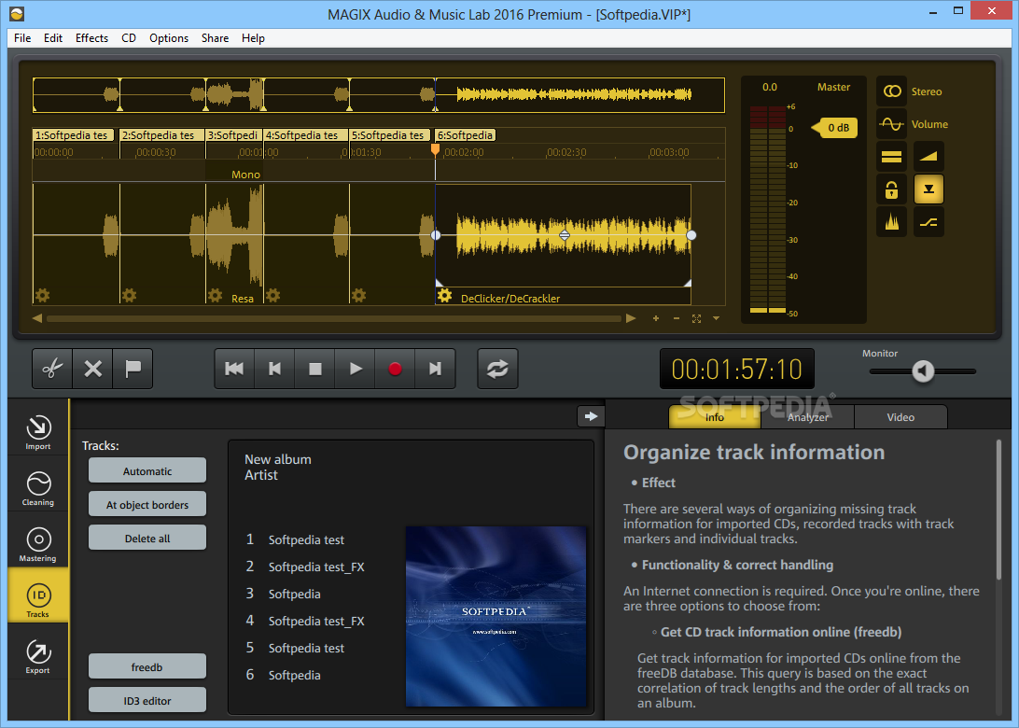Stop playback

click(315, 369)
